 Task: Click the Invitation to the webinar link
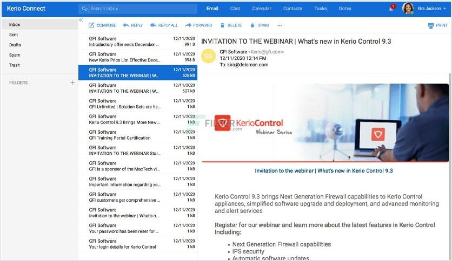(x=324, y=171)
